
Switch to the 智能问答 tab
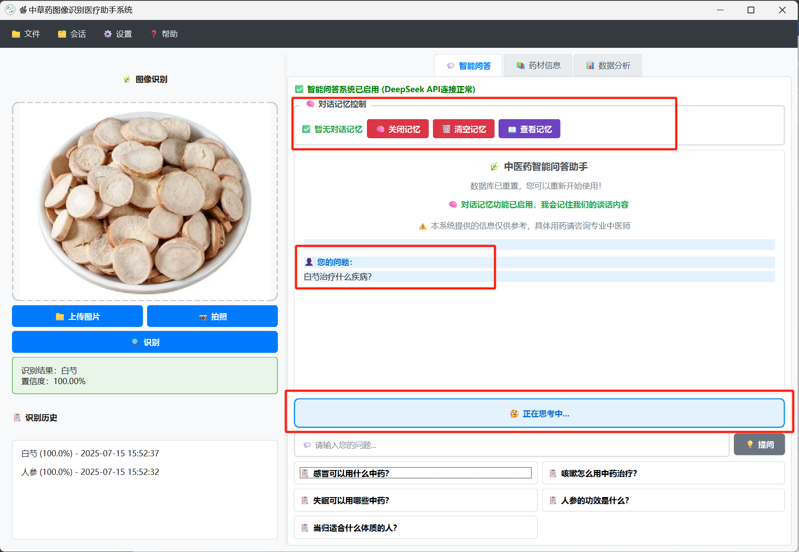pos(468,66)
